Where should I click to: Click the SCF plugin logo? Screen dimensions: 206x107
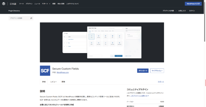(x=45, y=71)
